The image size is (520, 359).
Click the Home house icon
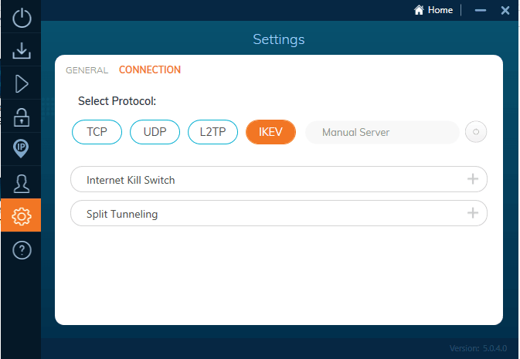coord(419,10)
